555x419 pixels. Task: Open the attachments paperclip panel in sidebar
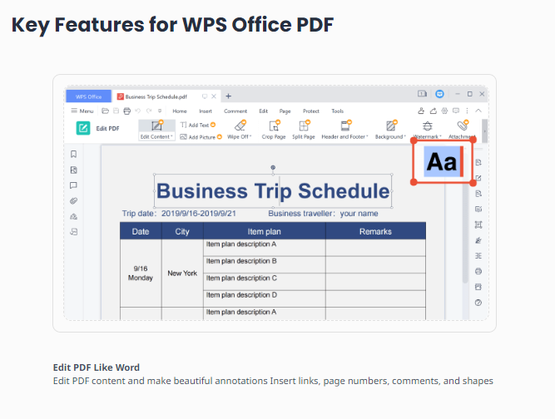tap(74, 200)
